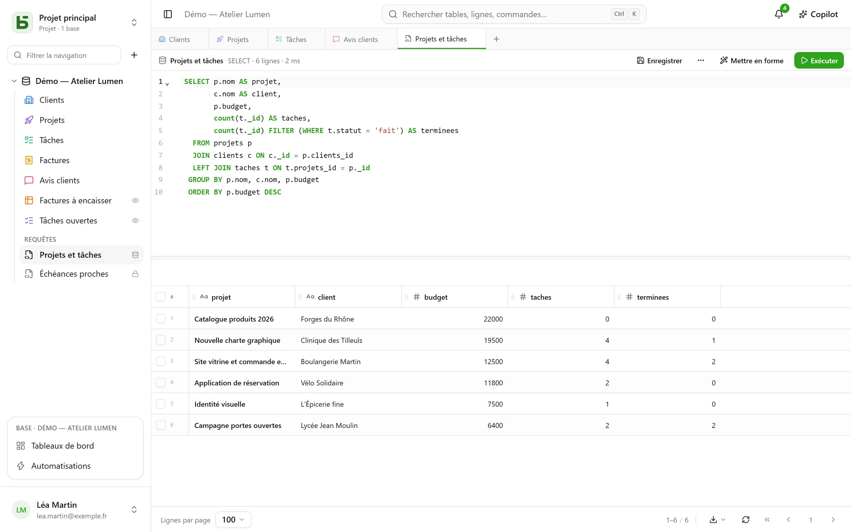Open the Copilot assistant
Viewport: 851px width, 532px height.
818,14
